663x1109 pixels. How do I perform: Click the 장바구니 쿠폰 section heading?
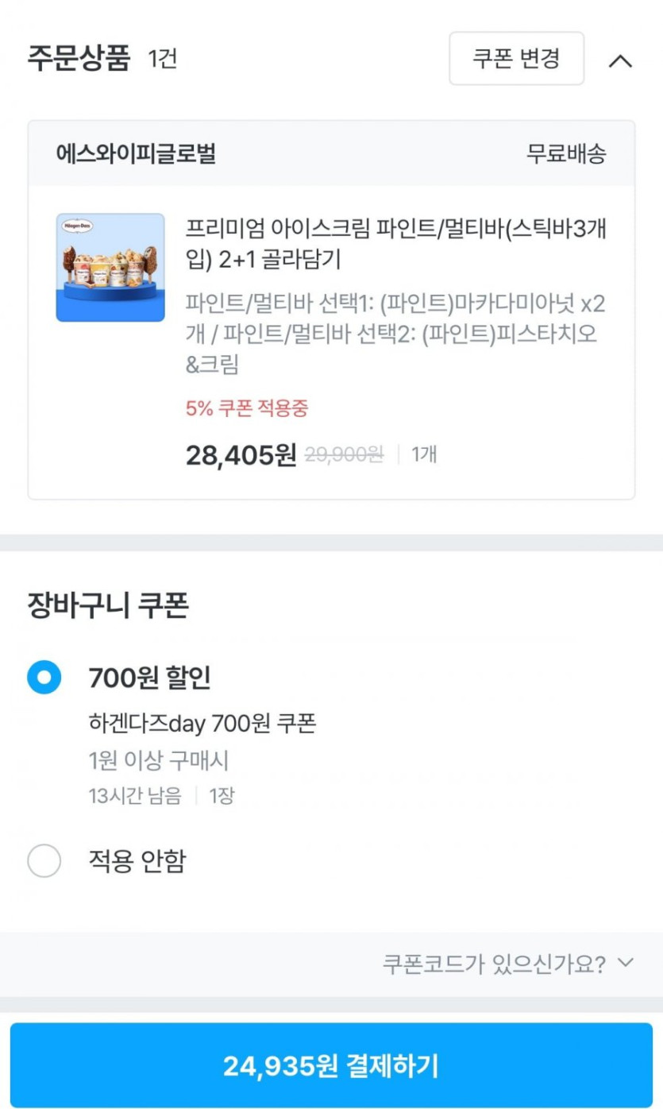[x=108, y=606]
